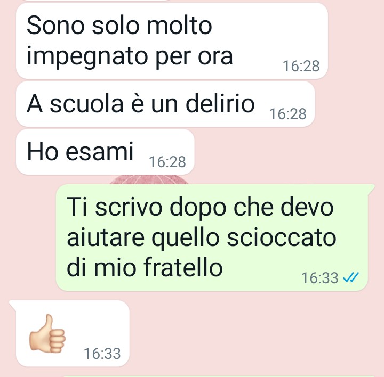Viewport: 384px width, 377px height.
Task: Tap the word 'fratello' in green message
Action: pyautogui.click(x=183, y=266)
